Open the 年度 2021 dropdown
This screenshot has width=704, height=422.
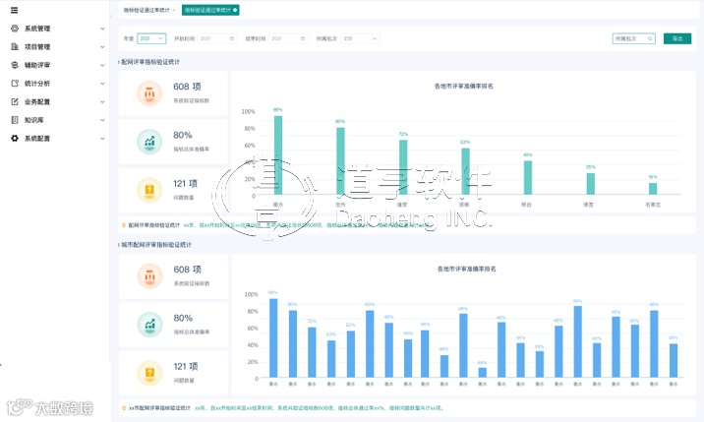(151, 38)
